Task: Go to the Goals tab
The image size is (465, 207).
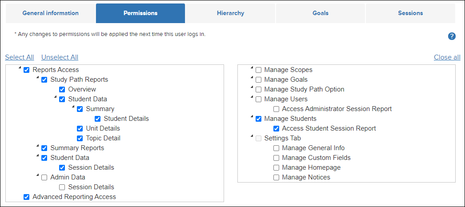Action: 320,13
